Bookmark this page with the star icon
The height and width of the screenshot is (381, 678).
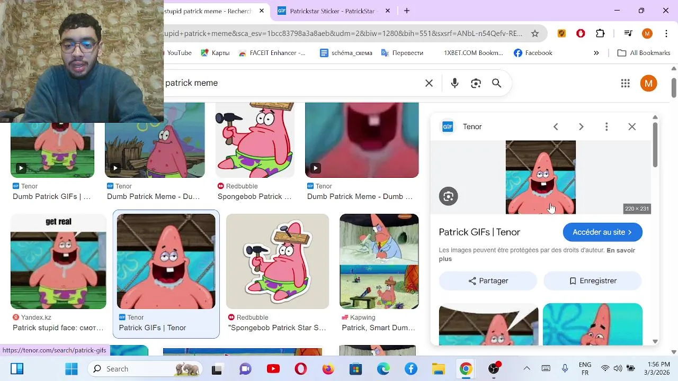[x=535, y=33]
